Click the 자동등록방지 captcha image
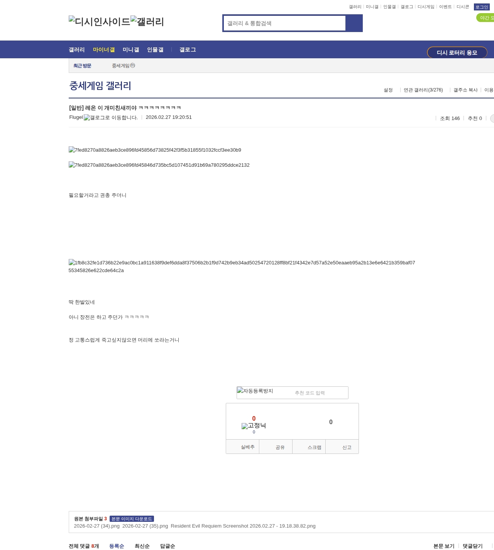 [x=255, y=391]
